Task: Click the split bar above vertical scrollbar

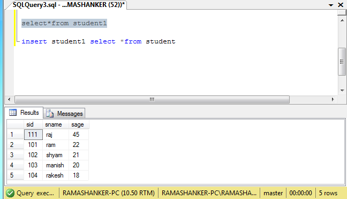Action: [x=342, y=13]
